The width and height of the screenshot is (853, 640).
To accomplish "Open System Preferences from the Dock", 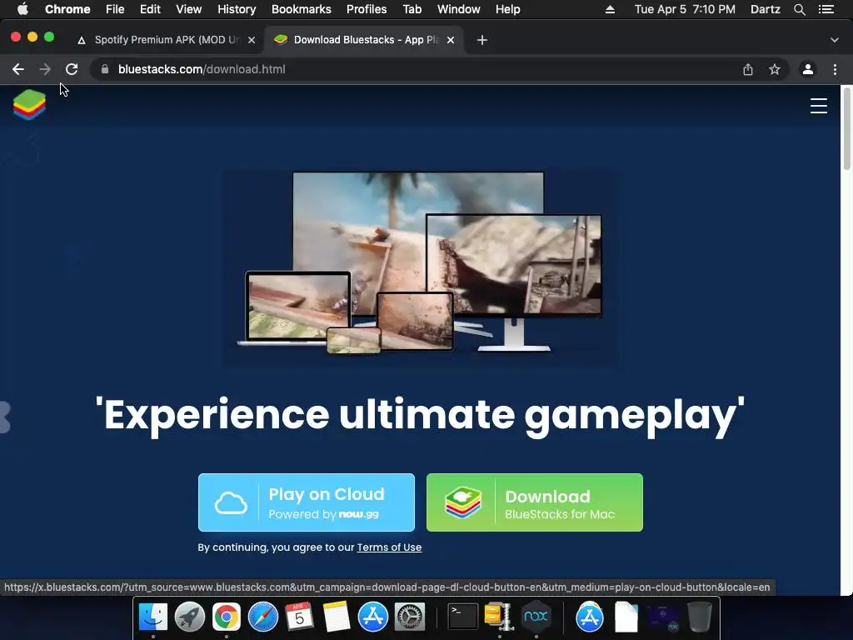I will (409, 617).
